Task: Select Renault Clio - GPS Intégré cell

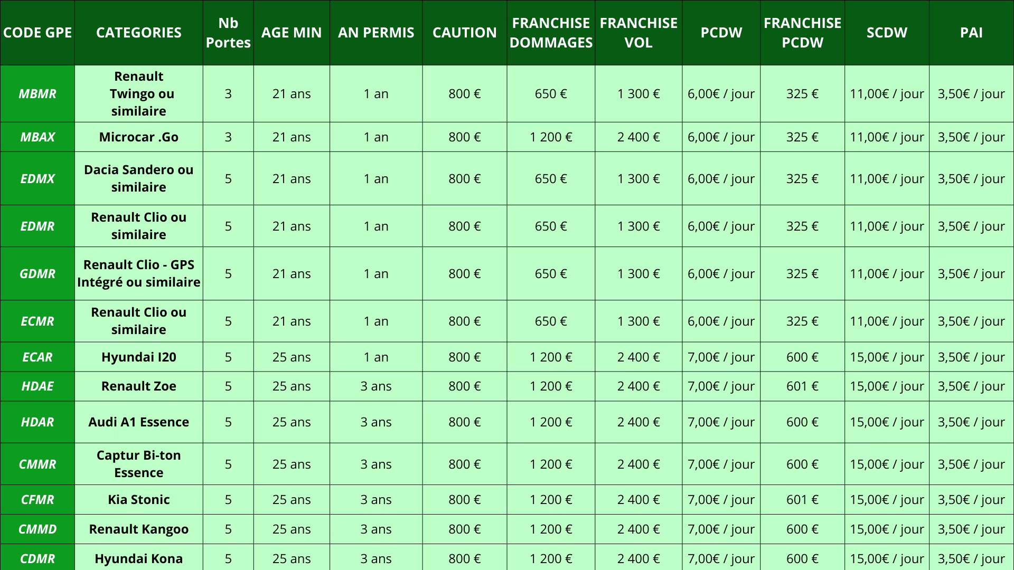Action: [x=138, y=274]
